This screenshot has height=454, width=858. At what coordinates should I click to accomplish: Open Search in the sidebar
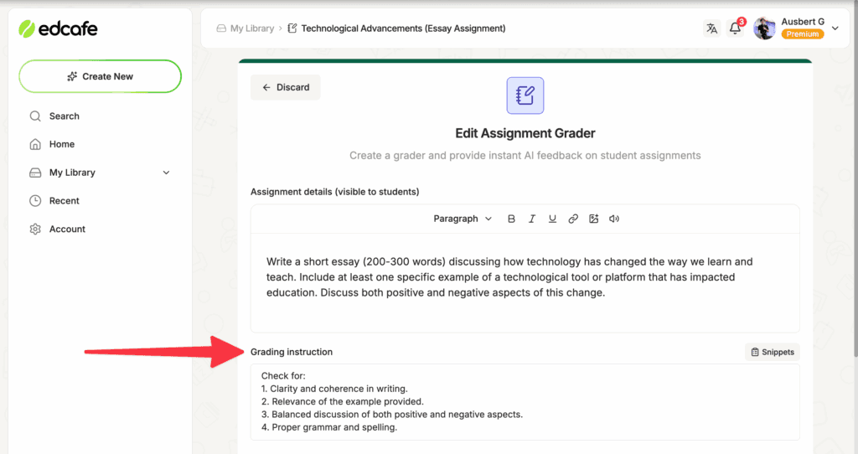[x=64, y=116]
